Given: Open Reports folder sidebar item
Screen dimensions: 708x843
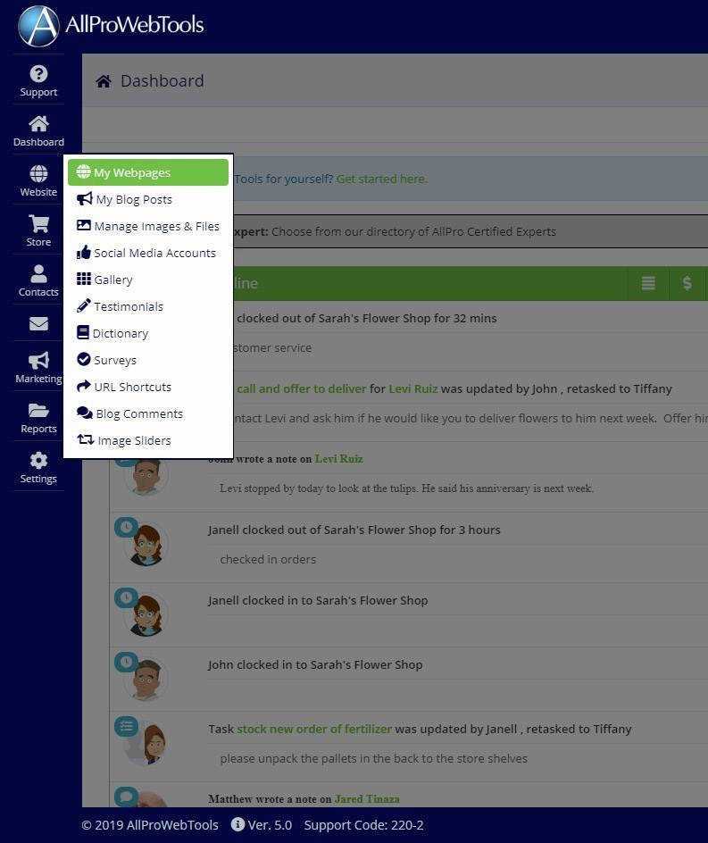Looking at the screenshot, I should [x=38, y=417].
